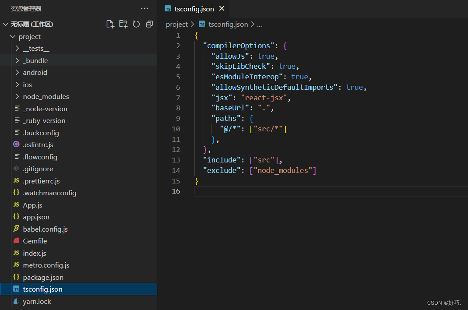
Task: Click the ESLint icon beside .eslintrc.js
Action: [x=16, y=144]
